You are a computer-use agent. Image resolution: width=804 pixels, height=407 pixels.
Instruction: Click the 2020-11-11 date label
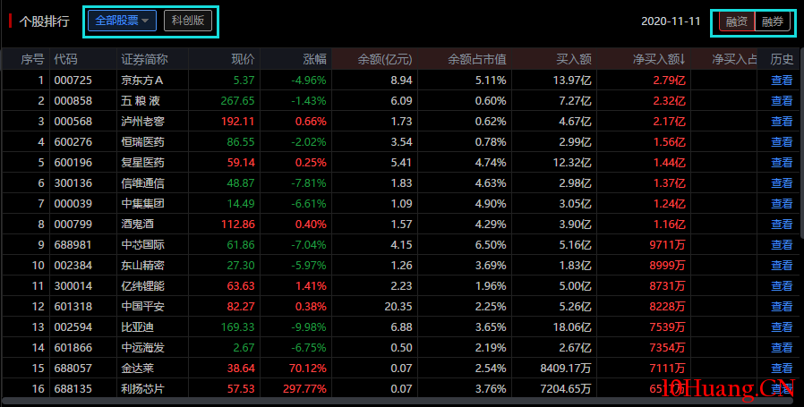coord(671,21)
